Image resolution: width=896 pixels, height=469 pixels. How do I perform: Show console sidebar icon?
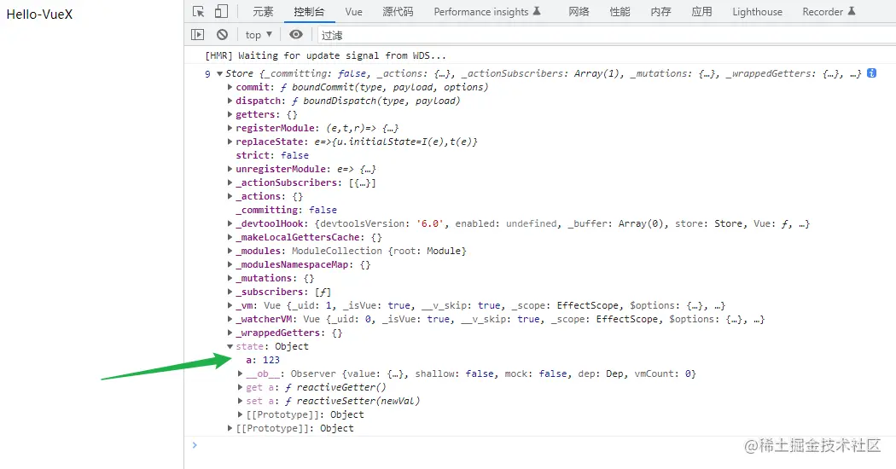197,35
